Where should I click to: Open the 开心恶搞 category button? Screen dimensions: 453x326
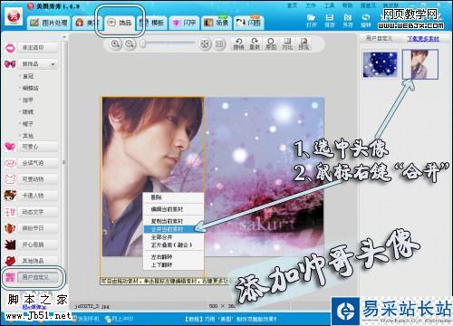click(x=38, y=244)
